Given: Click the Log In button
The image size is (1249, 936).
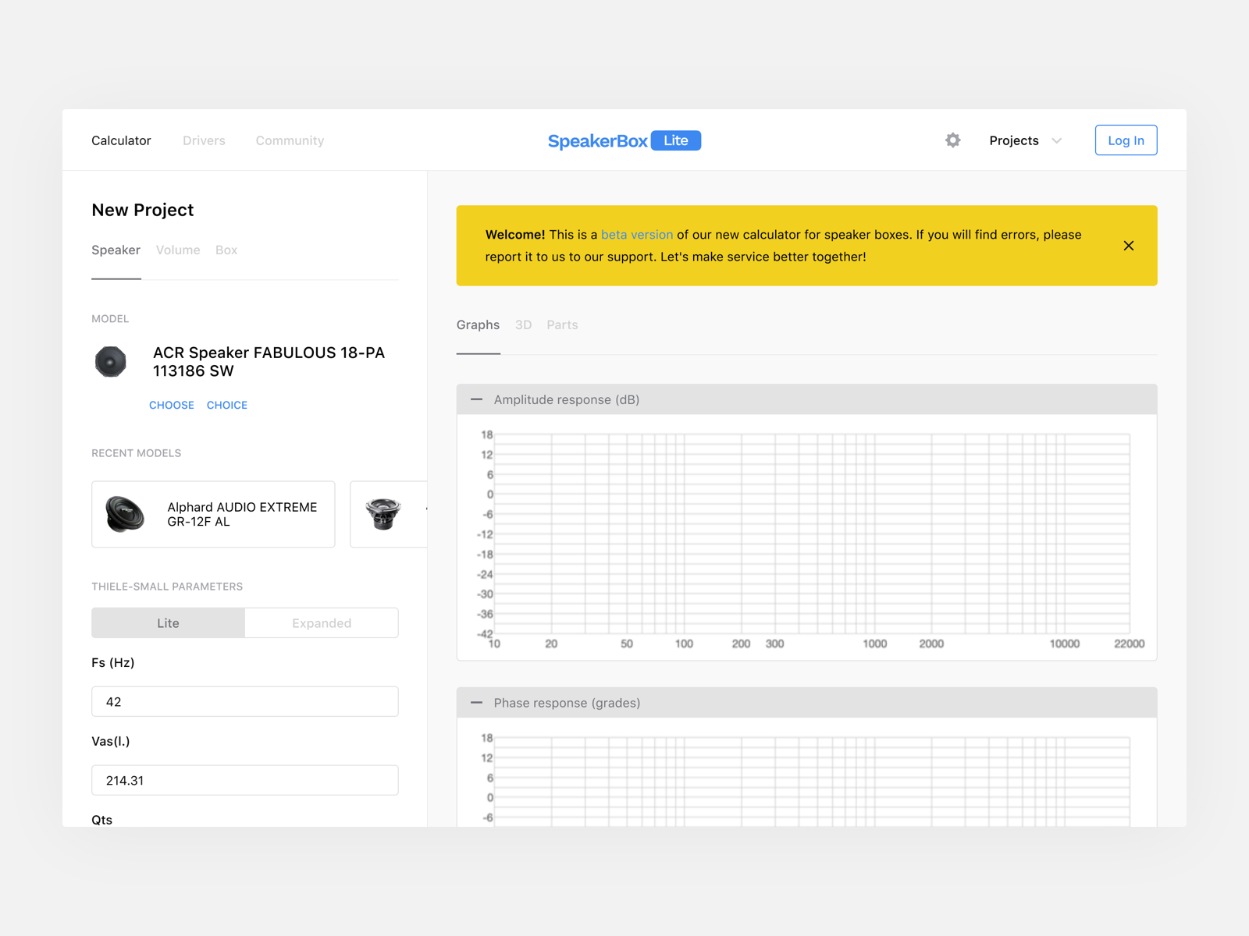Looking at the screenshot, I should pyautogui.click(x=1126, y=140).
